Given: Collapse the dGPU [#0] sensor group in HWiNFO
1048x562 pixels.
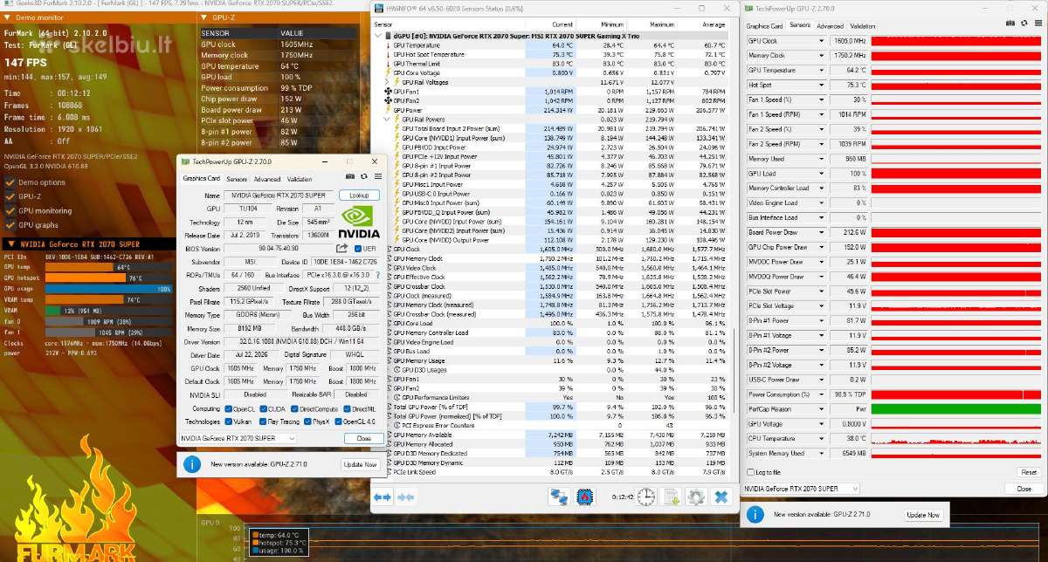Looking at the screenshot, I should [380, 37].
